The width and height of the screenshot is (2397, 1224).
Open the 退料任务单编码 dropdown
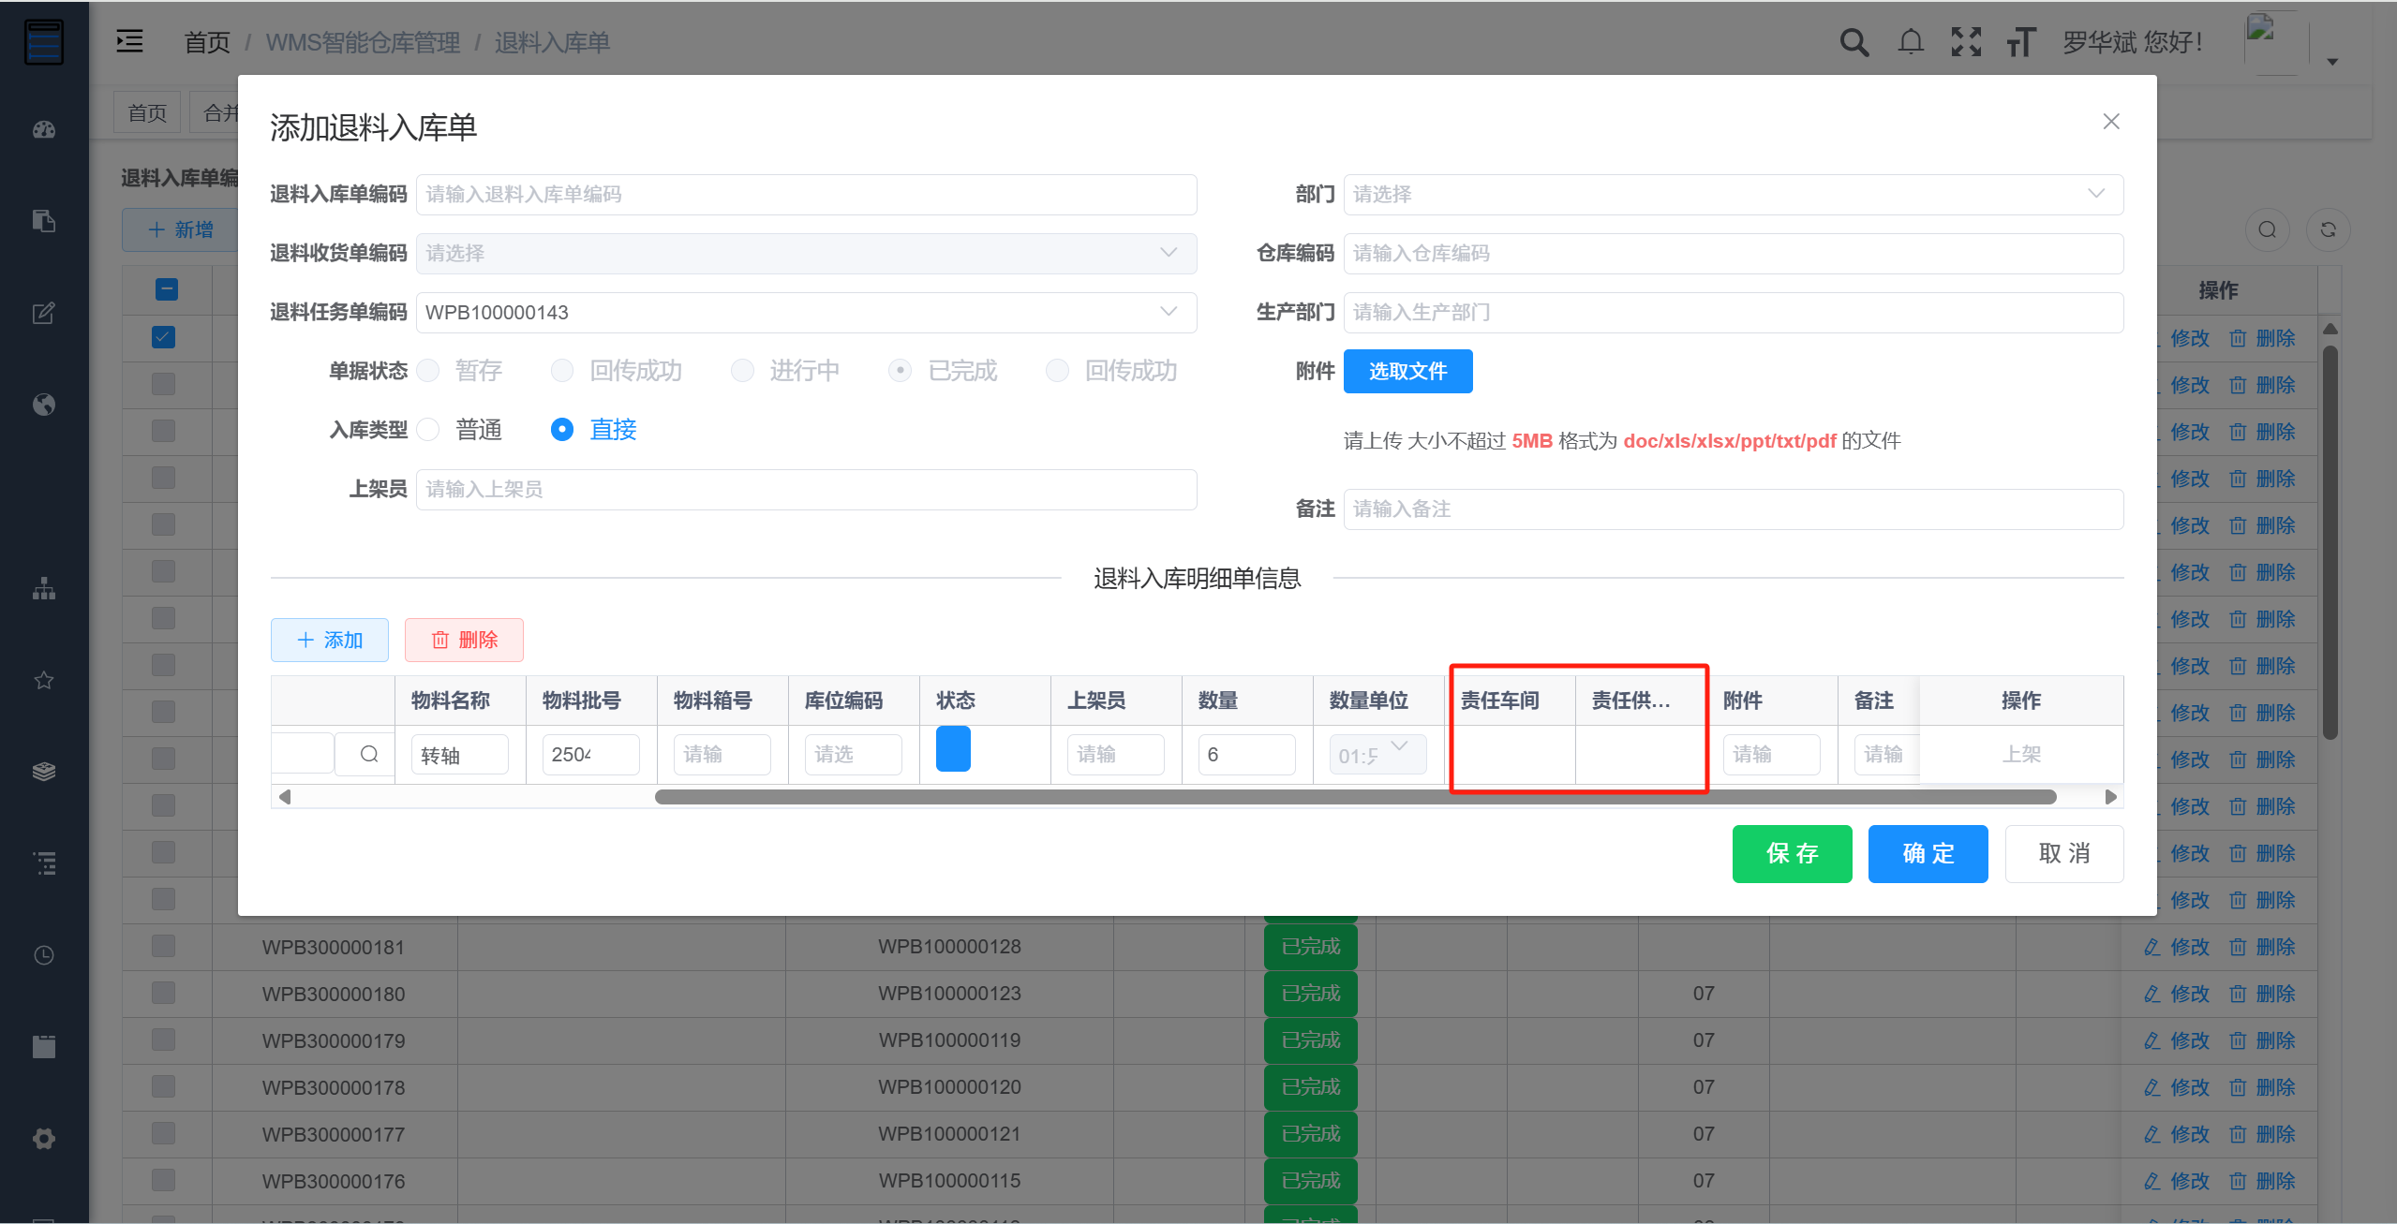[807, 312]
